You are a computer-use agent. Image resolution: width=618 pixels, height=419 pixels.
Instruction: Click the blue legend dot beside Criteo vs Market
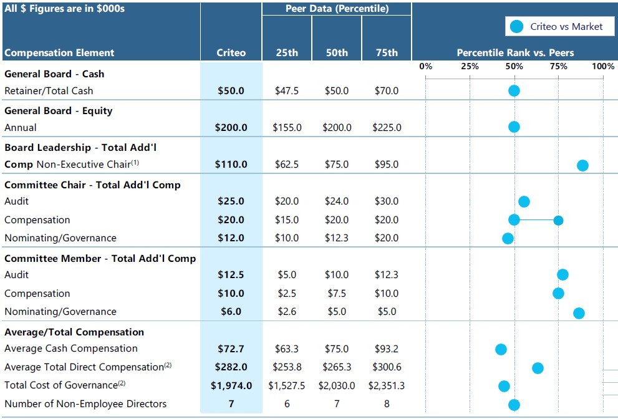(516, 26)
